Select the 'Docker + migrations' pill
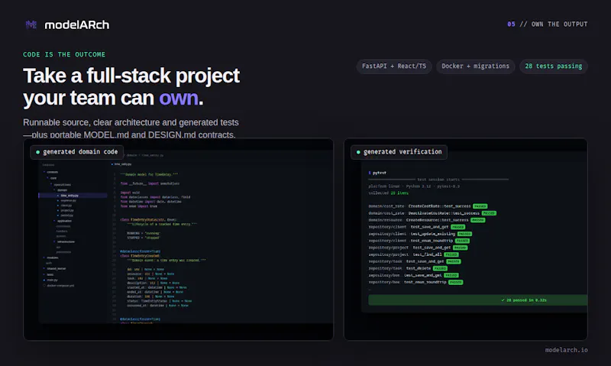The image size is (611, 366). (475, 66)
